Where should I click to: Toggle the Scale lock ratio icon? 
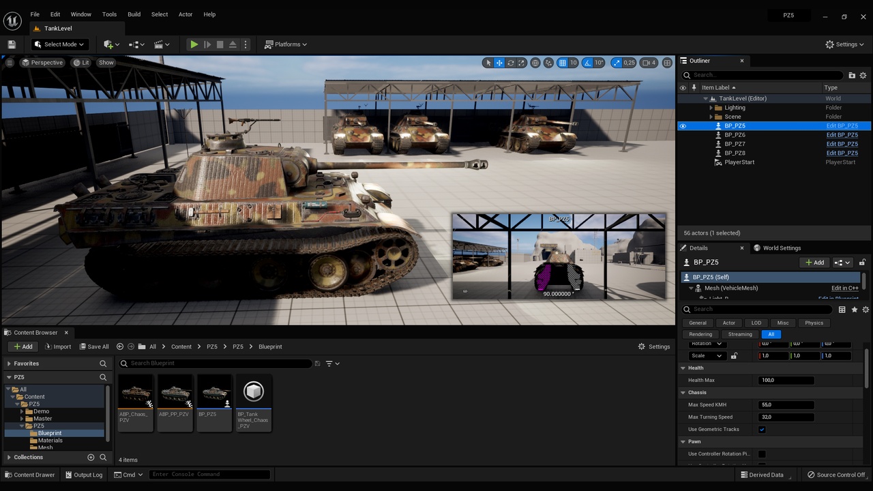734,356
